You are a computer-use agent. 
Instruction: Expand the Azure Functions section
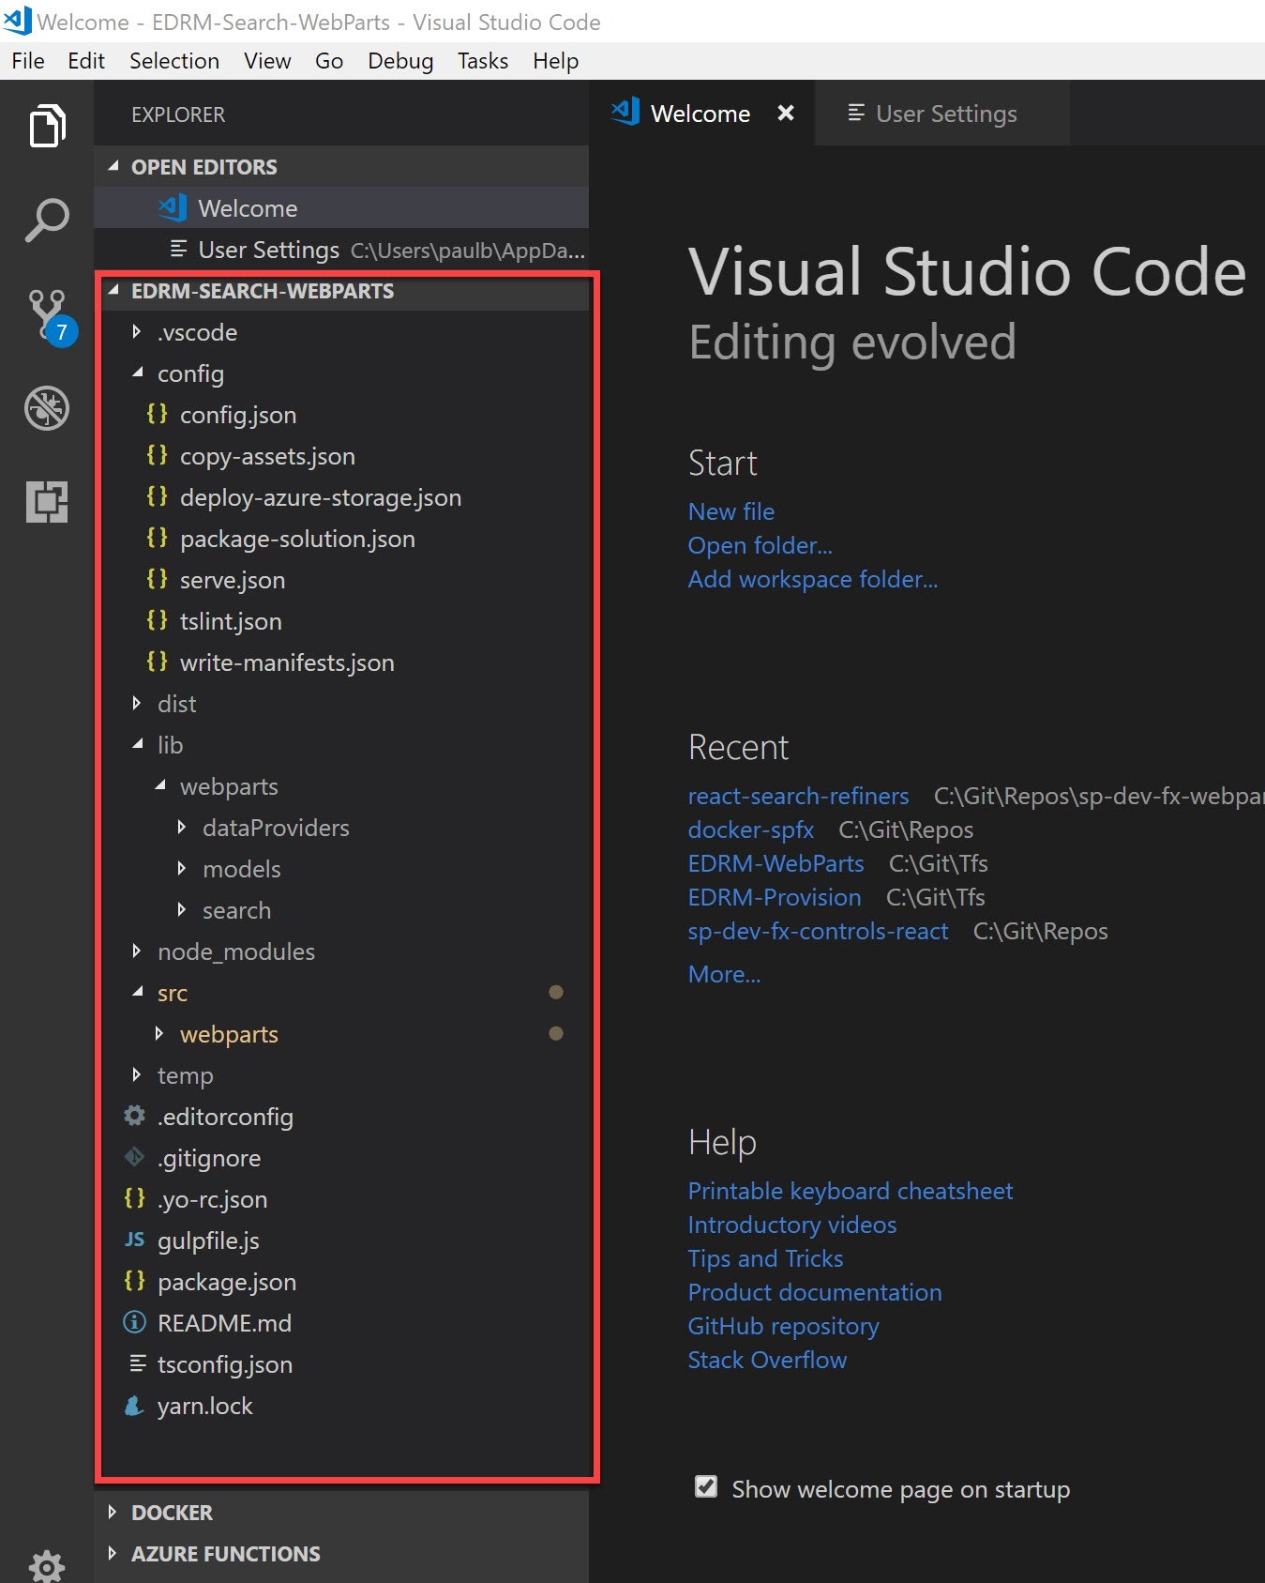pos(113,1553)
